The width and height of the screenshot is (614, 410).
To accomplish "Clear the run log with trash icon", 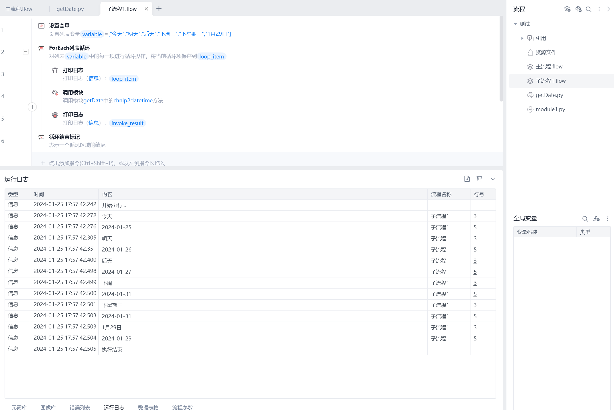I will (x=479, y=179).
